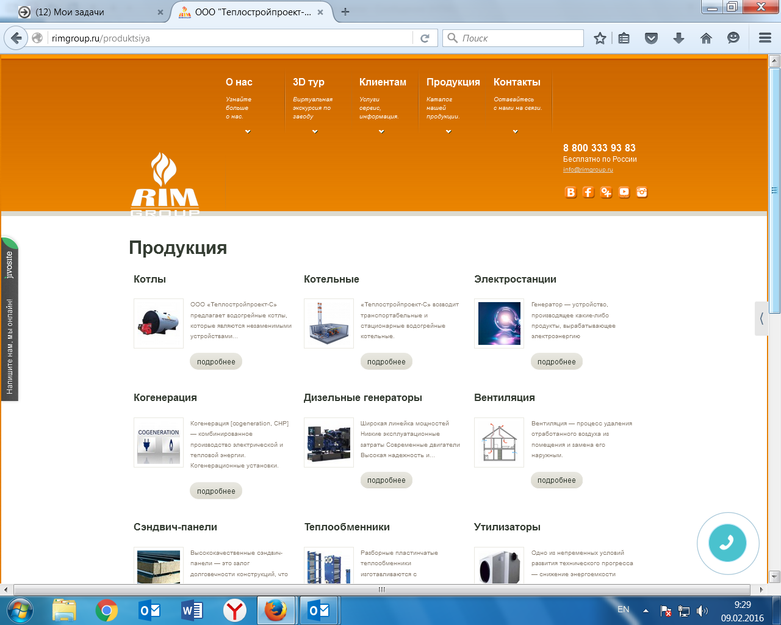This screenshot has height=625, width=781.
Task: Open the VK social icon
Action: (x=570, y=192)
